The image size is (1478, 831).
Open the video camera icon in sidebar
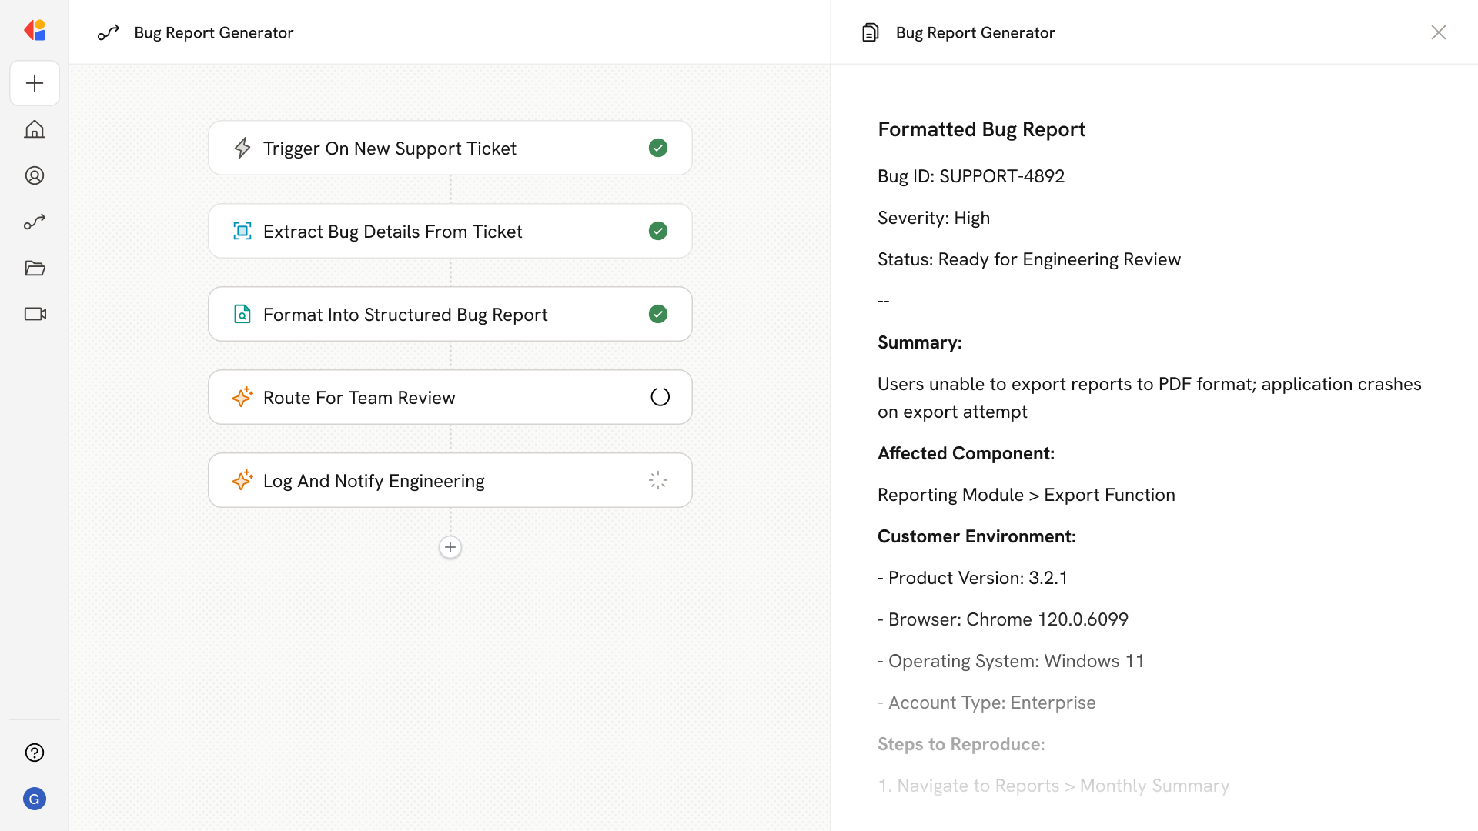(x=35, y=314)
